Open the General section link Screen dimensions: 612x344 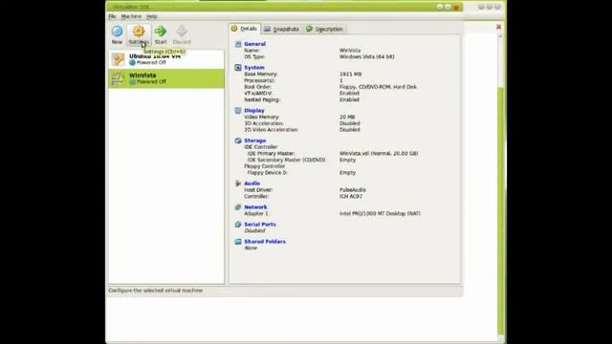(255, 44)
